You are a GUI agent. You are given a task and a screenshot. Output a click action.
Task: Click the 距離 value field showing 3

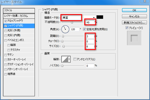click(90, 36)
